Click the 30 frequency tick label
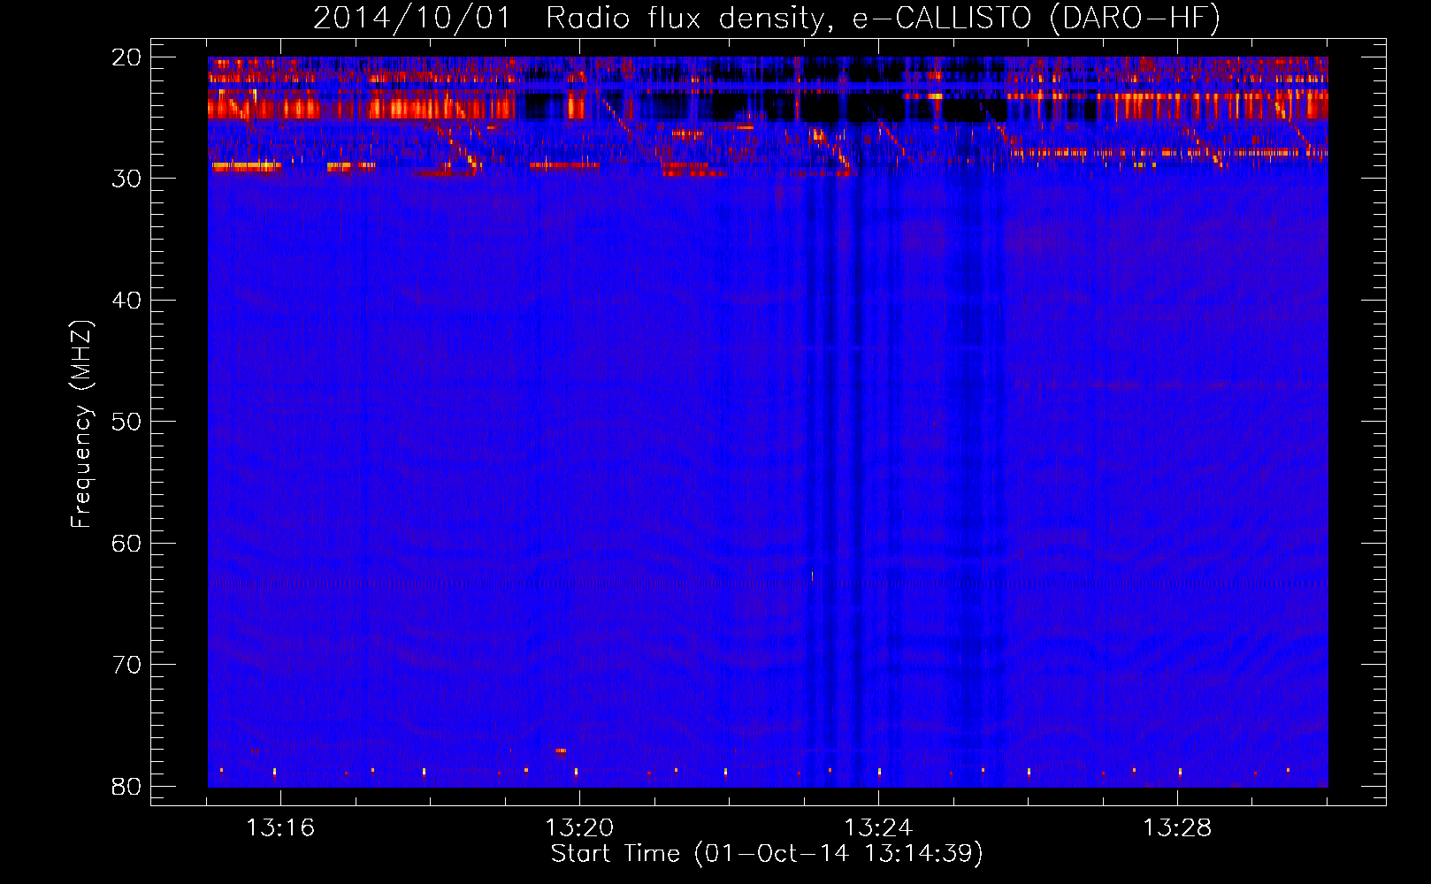This screenshot has height=884, width=1431. point(127,179)
